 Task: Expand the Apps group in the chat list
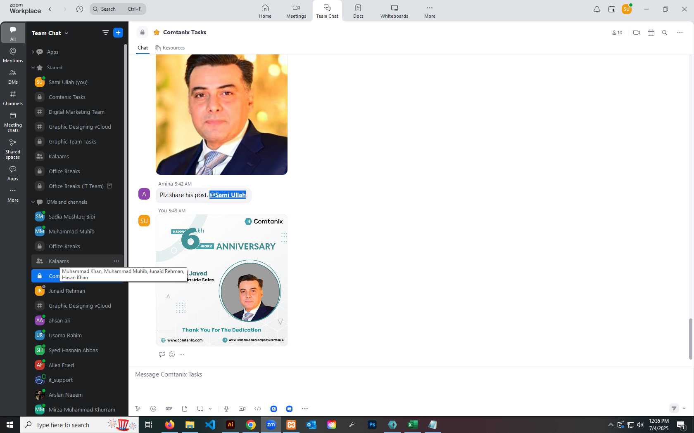(33, 52)
